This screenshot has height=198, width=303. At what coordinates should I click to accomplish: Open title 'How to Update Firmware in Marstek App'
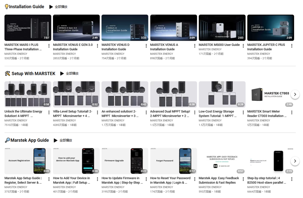coord(122,180)
